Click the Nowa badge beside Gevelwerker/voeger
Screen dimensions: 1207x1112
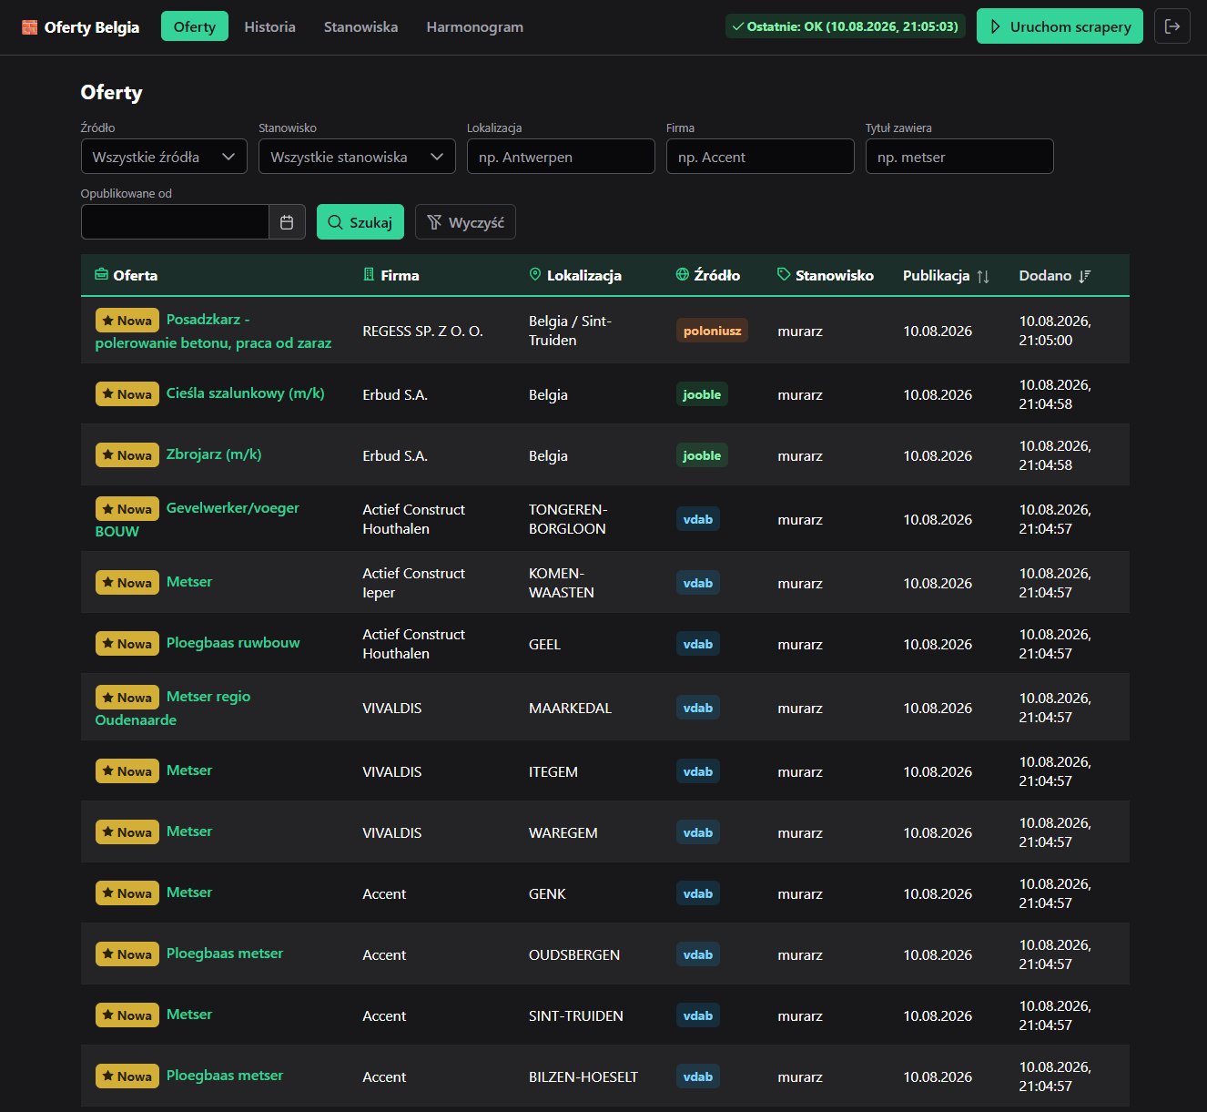[x=127, y=509]
